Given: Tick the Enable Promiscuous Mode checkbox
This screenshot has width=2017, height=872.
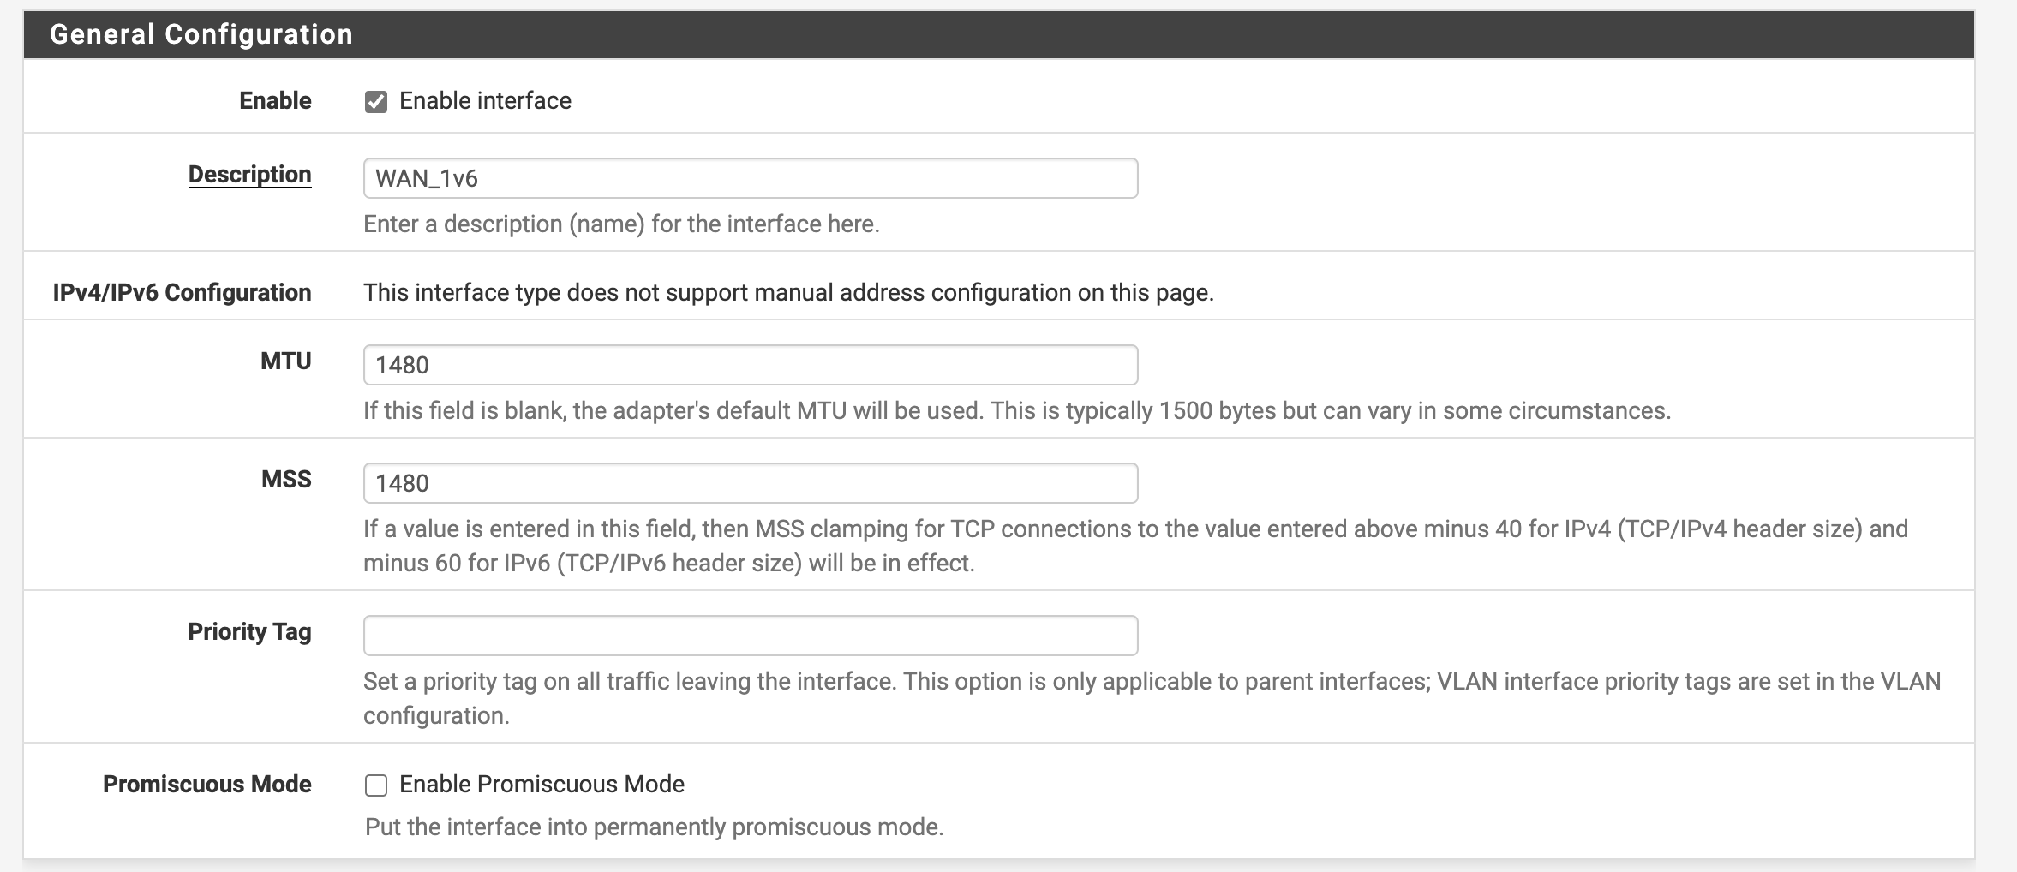Looking at the screenshot, I should [x=375, y=785].
